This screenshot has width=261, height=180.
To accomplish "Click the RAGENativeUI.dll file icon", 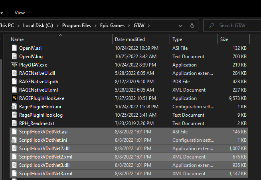I will (15, 73).
